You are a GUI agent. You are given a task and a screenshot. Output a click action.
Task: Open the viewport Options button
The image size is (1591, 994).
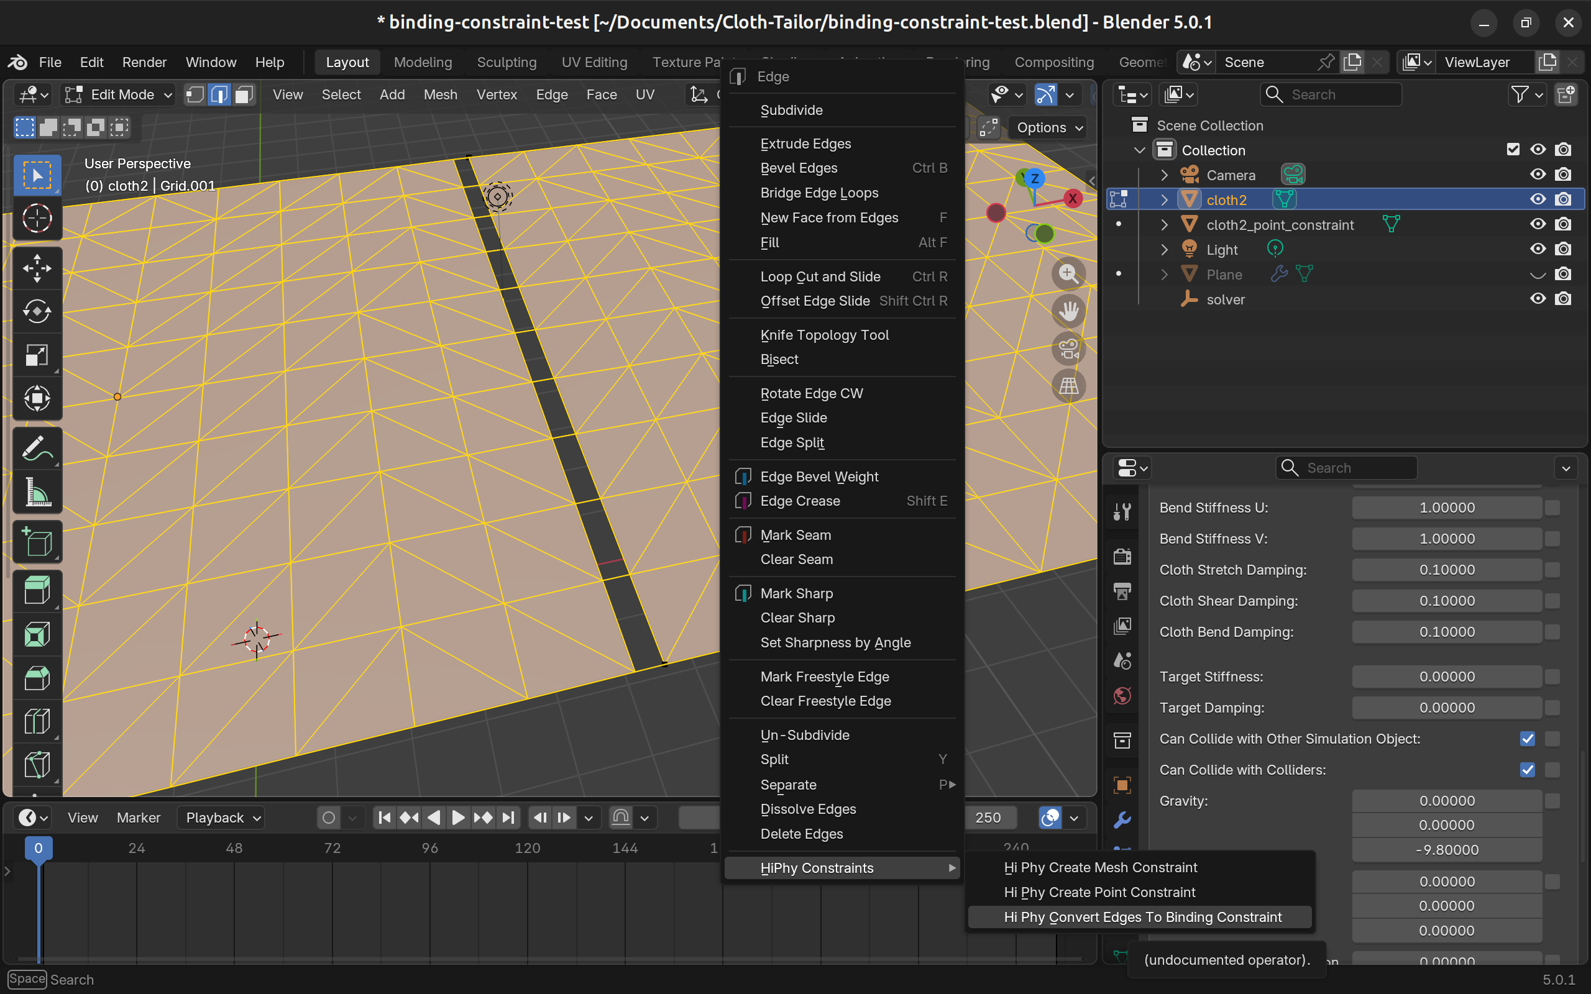click(x=1048, y=127)
